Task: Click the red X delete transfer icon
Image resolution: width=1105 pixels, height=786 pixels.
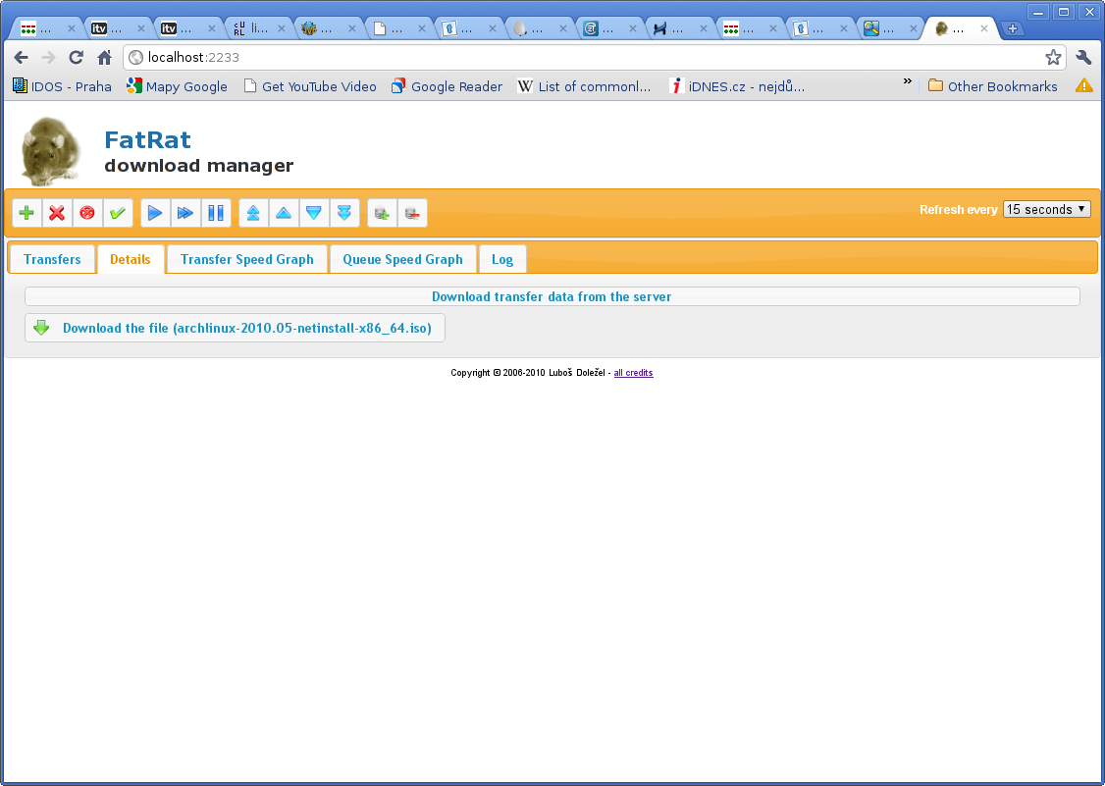Action: pos(57,213)
